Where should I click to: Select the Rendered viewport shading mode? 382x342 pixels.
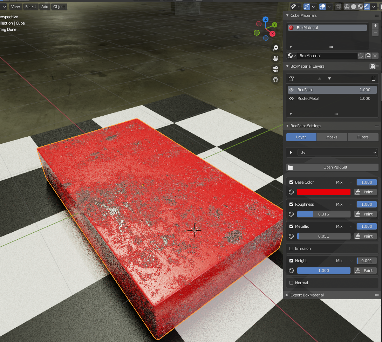click(367, 6)
